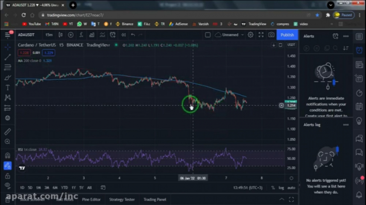Take a chart snapshot with camera icon
This screenshot has width=366, height=205.
pyautogui.click(x=271, y=35)
